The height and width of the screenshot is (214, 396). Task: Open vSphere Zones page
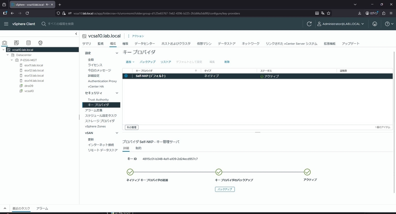(x=95, y=126)
